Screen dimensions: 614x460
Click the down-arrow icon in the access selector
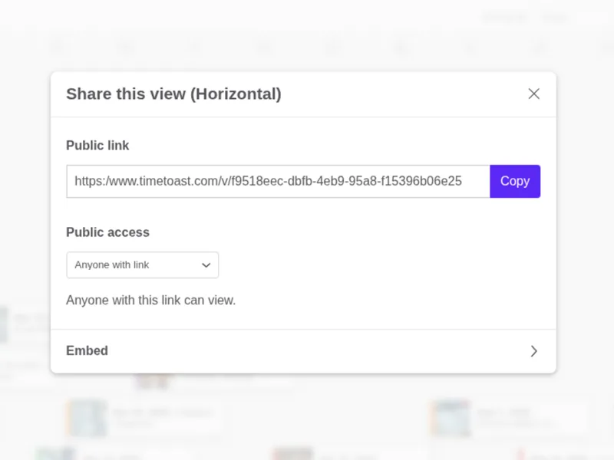pyautogui.click(x=205, y=264)
